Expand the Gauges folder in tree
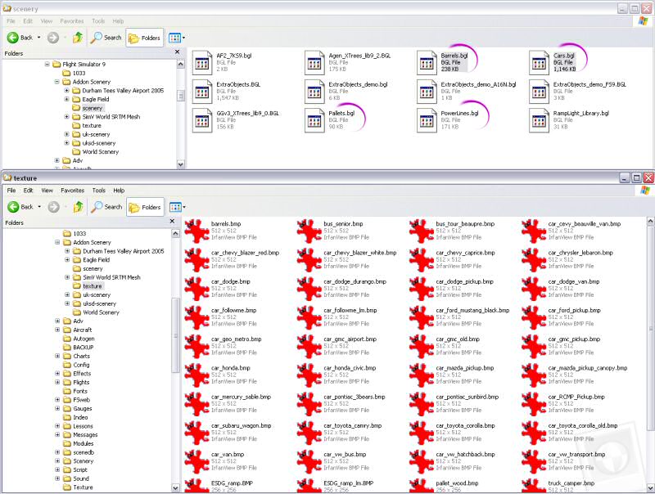Viewport: 655px width, 494px height. tap(57, 408)
